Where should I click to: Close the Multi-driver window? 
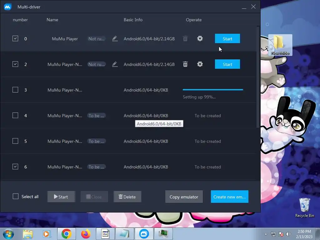point(253,7)
